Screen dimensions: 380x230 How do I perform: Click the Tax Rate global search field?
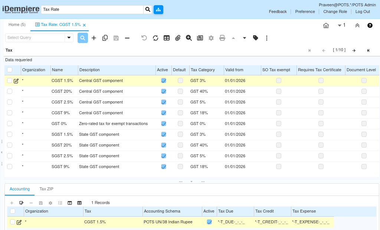tap(92, 9)
